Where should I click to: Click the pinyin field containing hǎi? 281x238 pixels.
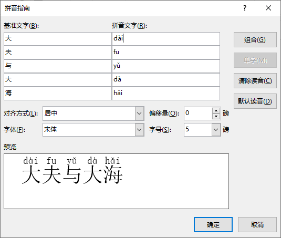(x=166, y=94)
